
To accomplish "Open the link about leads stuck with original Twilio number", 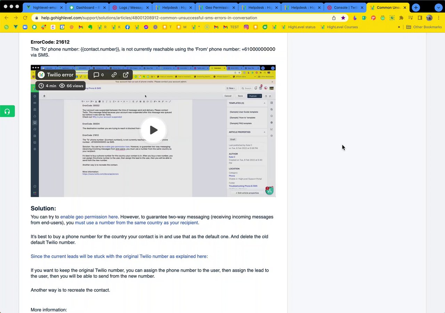I will pyautogui.click(x=118, y=256).
